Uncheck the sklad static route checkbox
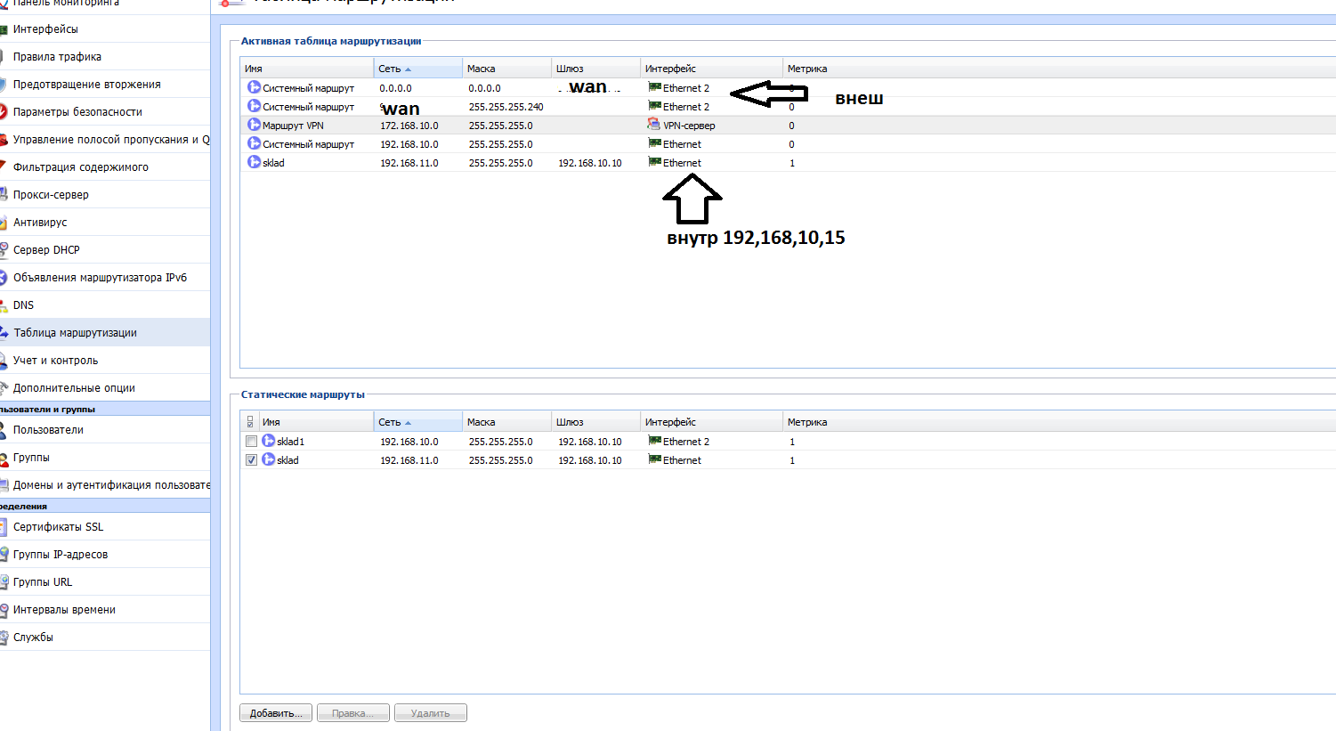 click(x=251, y=460)
